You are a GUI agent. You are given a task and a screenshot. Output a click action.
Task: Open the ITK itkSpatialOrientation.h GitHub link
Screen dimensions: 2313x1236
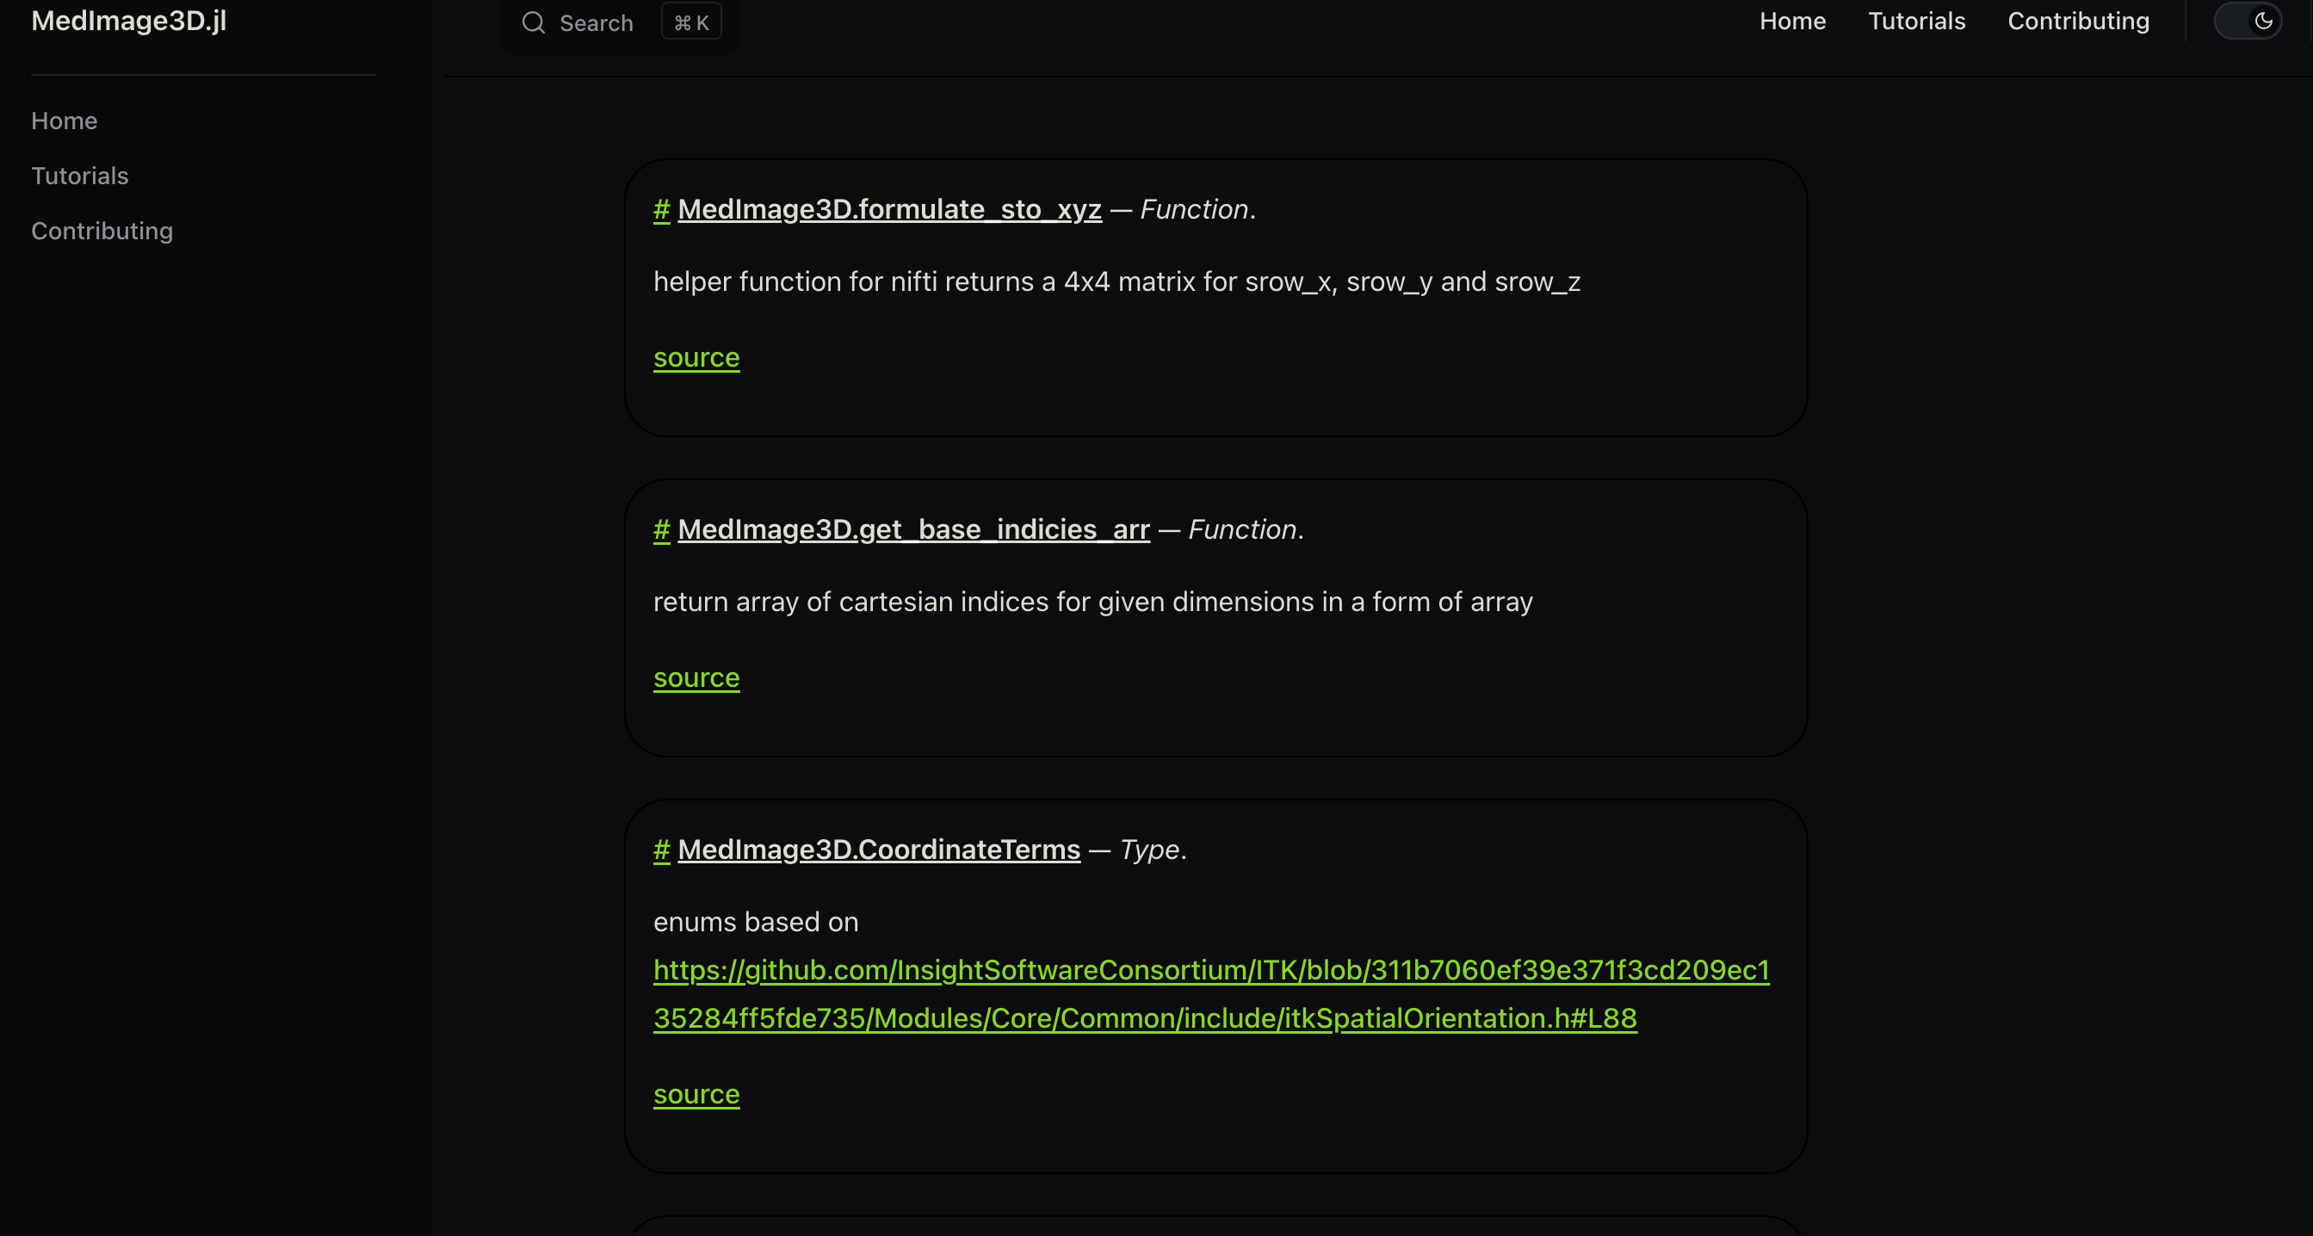point(1211,993)
